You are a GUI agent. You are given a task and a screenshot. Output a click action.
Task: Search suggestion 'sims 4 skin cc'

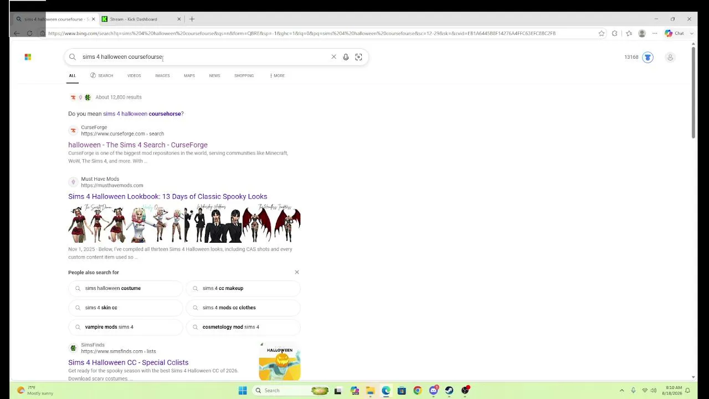tap(126, 308)
